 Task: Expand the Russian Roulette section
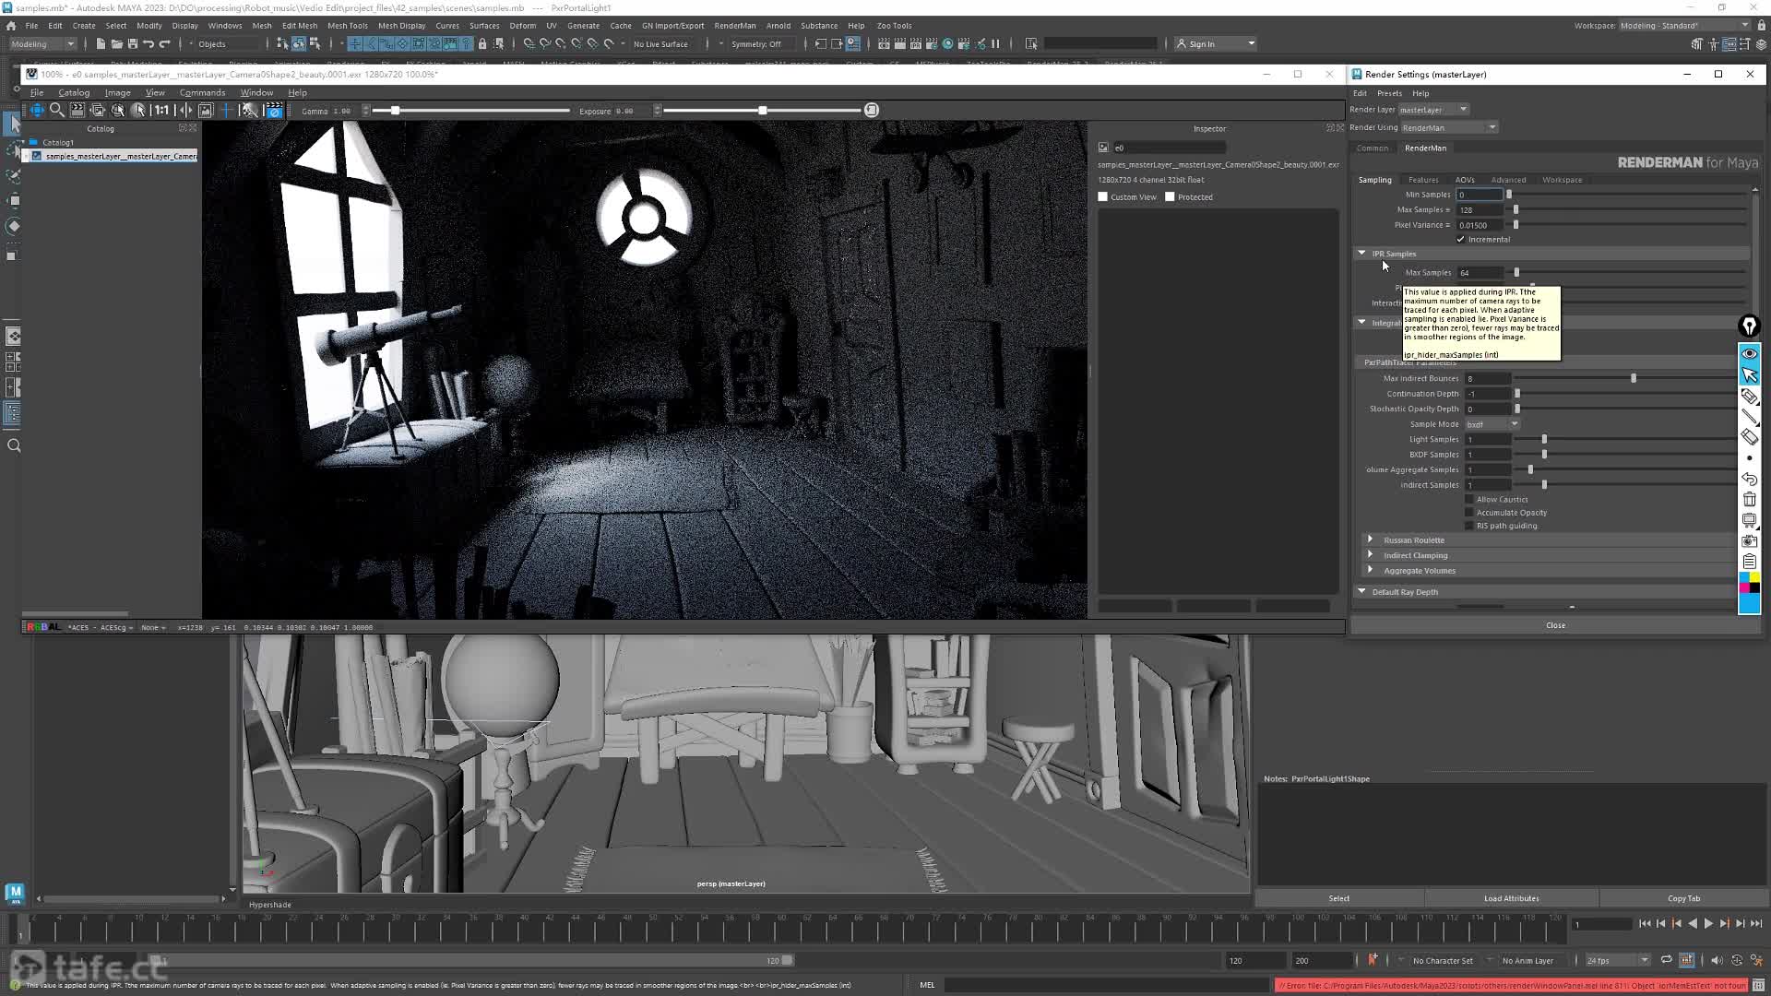(x=1370, y=539)
